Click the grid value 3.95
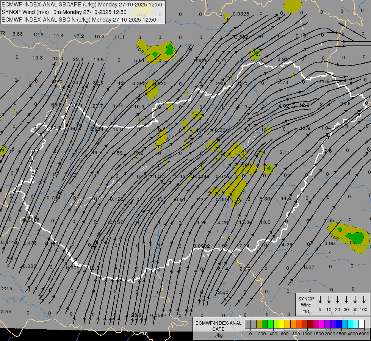The width and height of the screenshot is (371, 341). coord(330,244)
